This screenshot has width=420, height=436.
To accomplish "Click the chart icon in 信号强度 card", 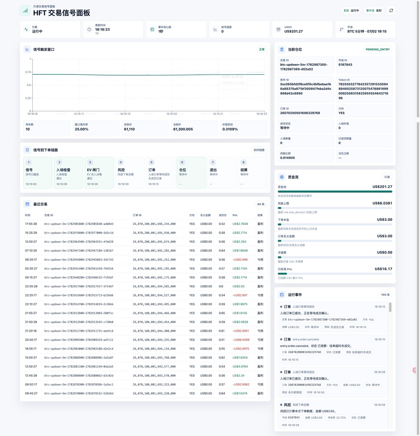I will click(x=215, y=29).
